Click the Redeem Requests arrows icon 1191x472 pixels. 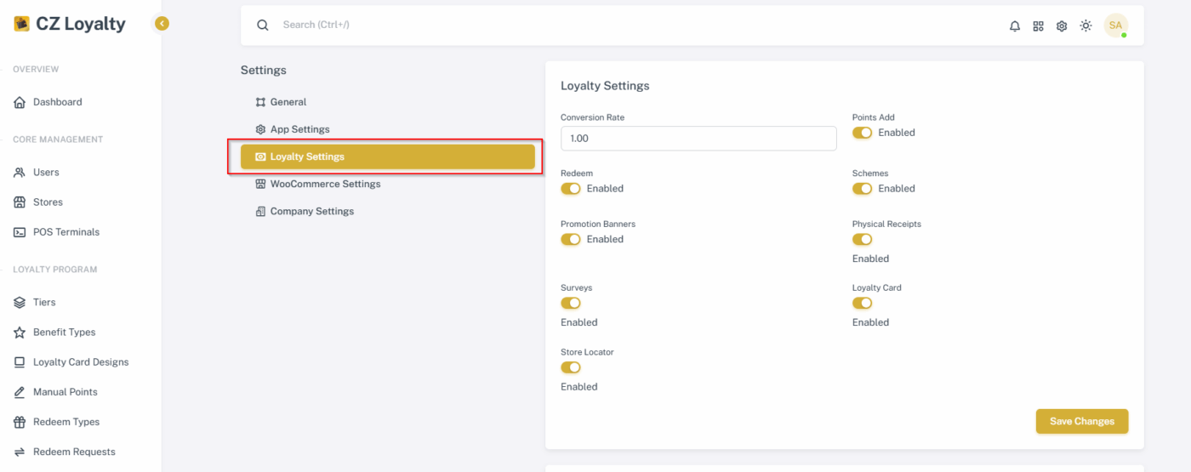20,452
